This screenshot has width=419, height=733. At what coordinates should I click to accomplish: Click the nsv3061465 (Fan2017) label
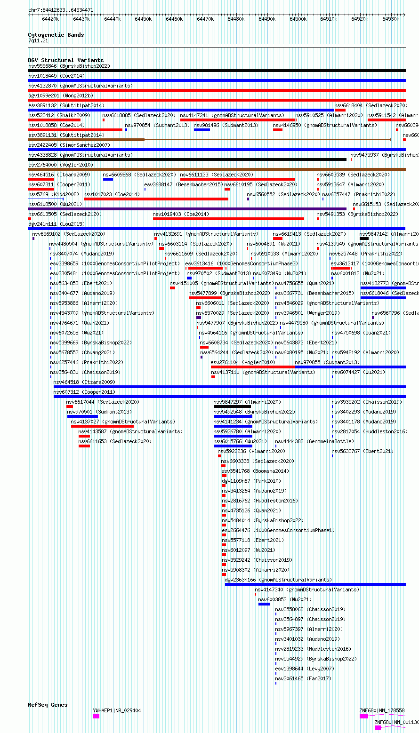click(303, 678)
